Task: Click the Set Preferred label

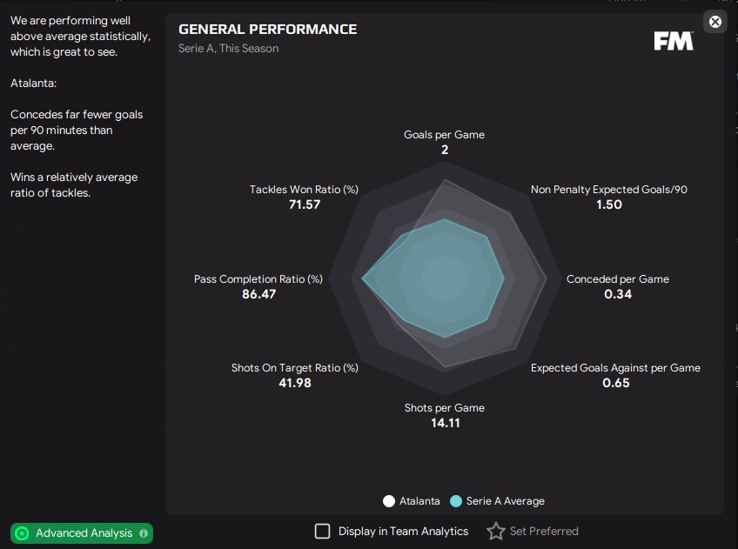Action: (x=544, y=531)
